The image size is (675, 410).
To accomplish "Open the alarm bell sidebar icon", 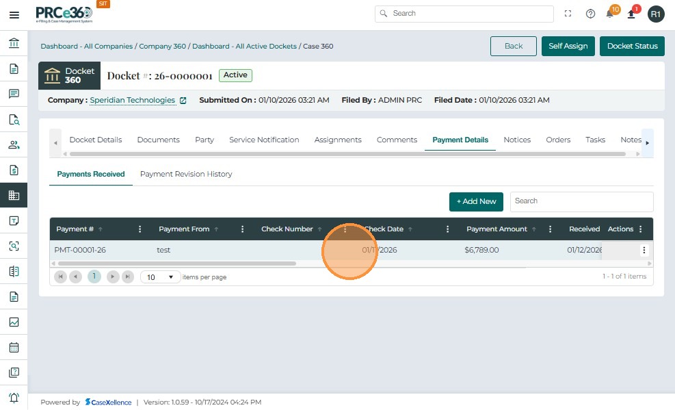I will coord(14,398).
